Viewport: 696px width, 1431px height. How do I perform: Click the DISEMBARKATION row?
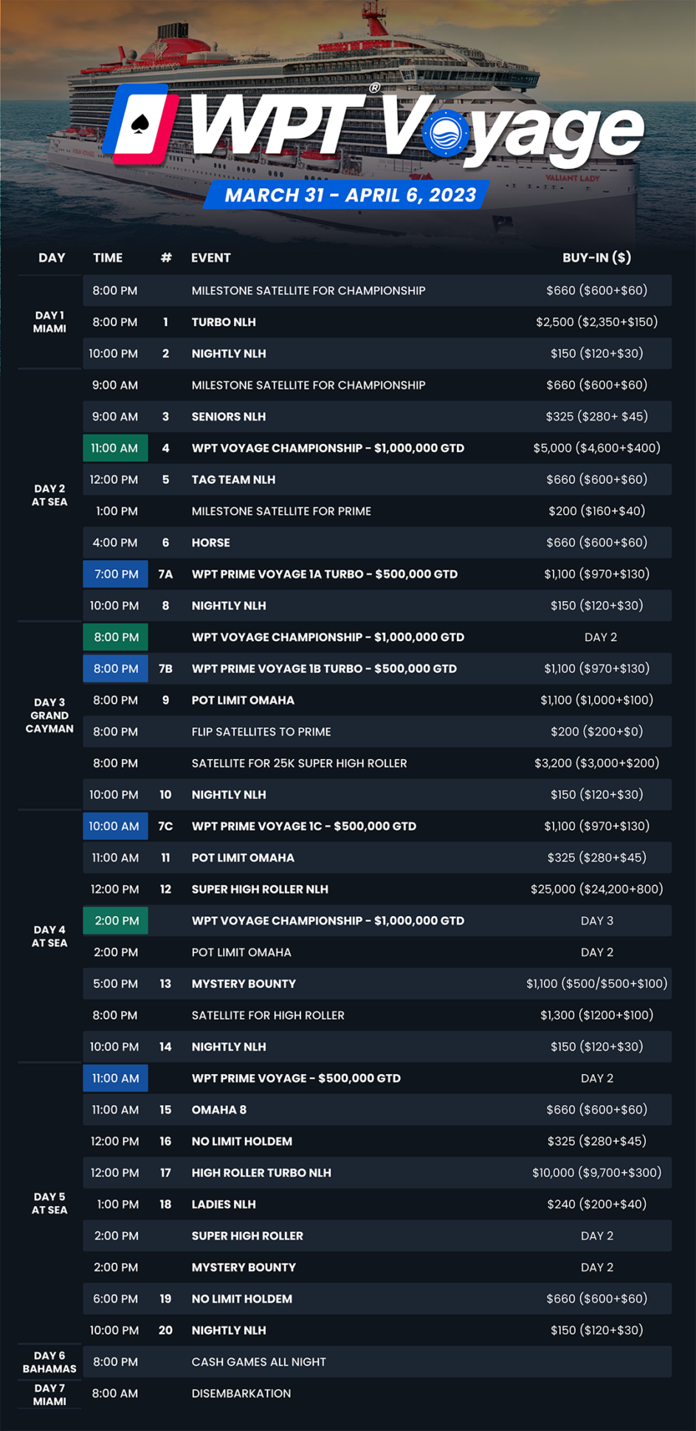click(x=377, y=1394)
